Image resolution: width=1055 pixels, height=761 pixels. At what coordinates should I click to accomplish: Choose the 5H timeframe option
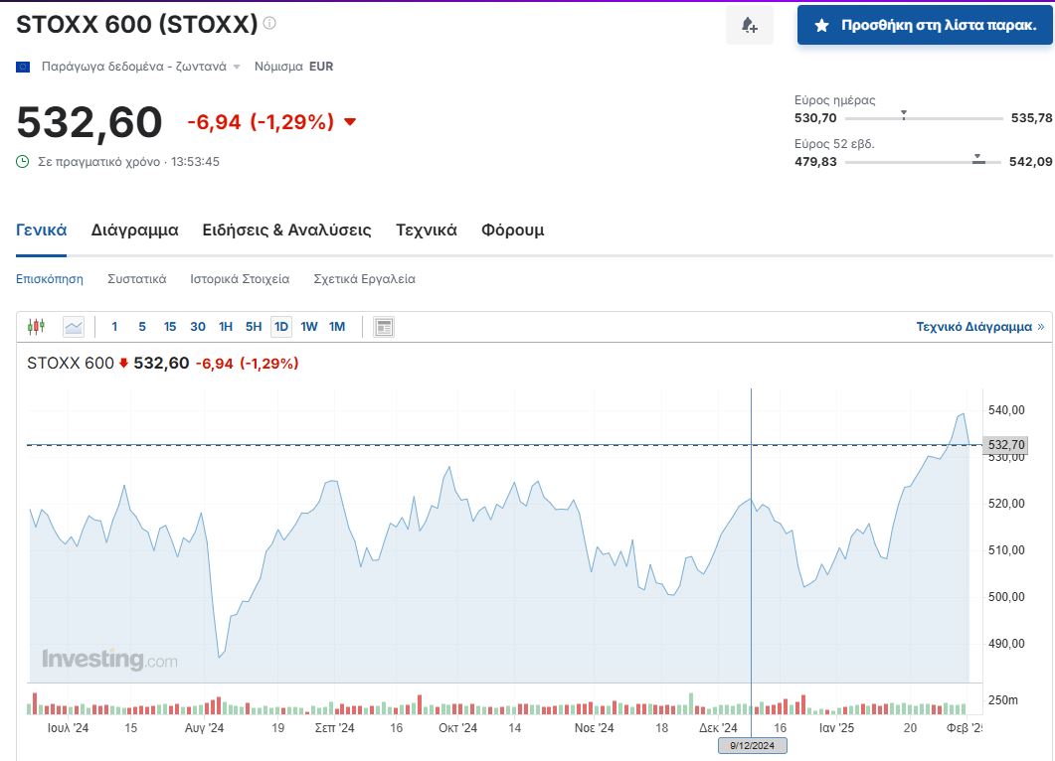[x=254, y=326]
